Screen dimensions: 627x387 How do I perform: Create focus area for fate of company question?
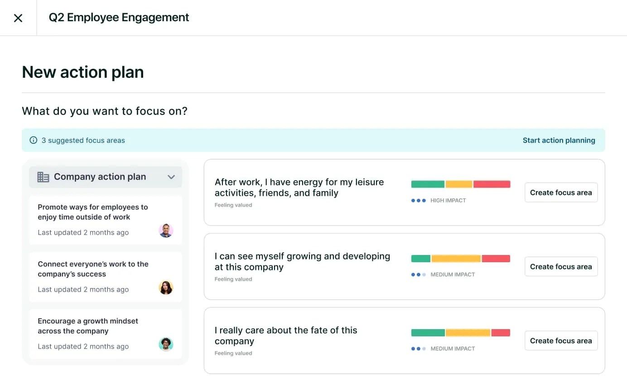tap(561, 341)
